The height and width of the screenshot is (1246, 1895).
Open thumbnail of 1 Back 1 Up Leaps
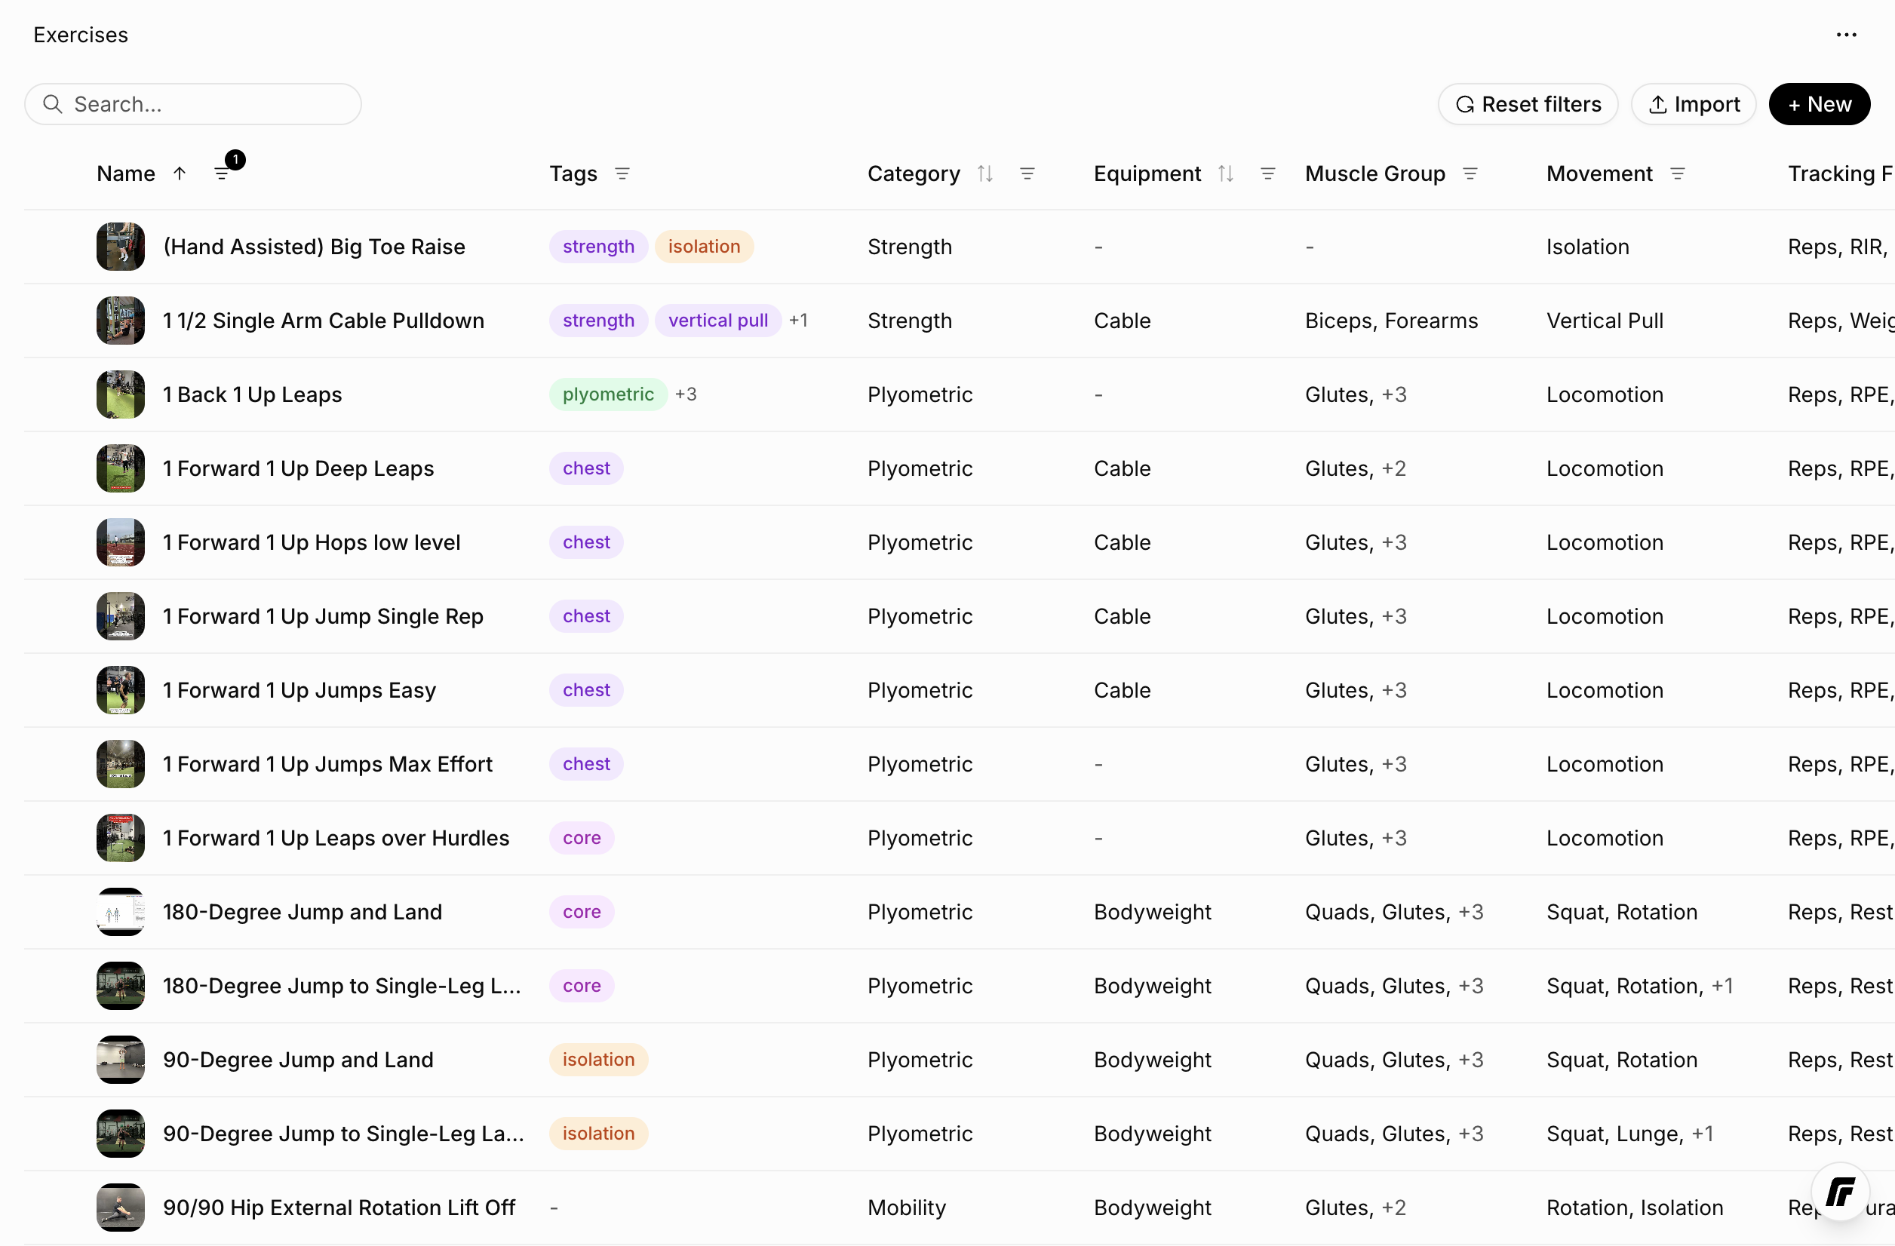pyautogui.click(x=120, y=395)
